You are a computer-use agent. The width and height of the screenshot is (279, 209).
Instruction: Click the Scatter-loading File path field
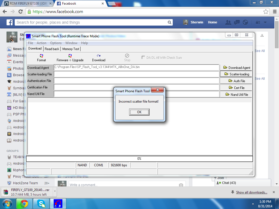[136, 74]
